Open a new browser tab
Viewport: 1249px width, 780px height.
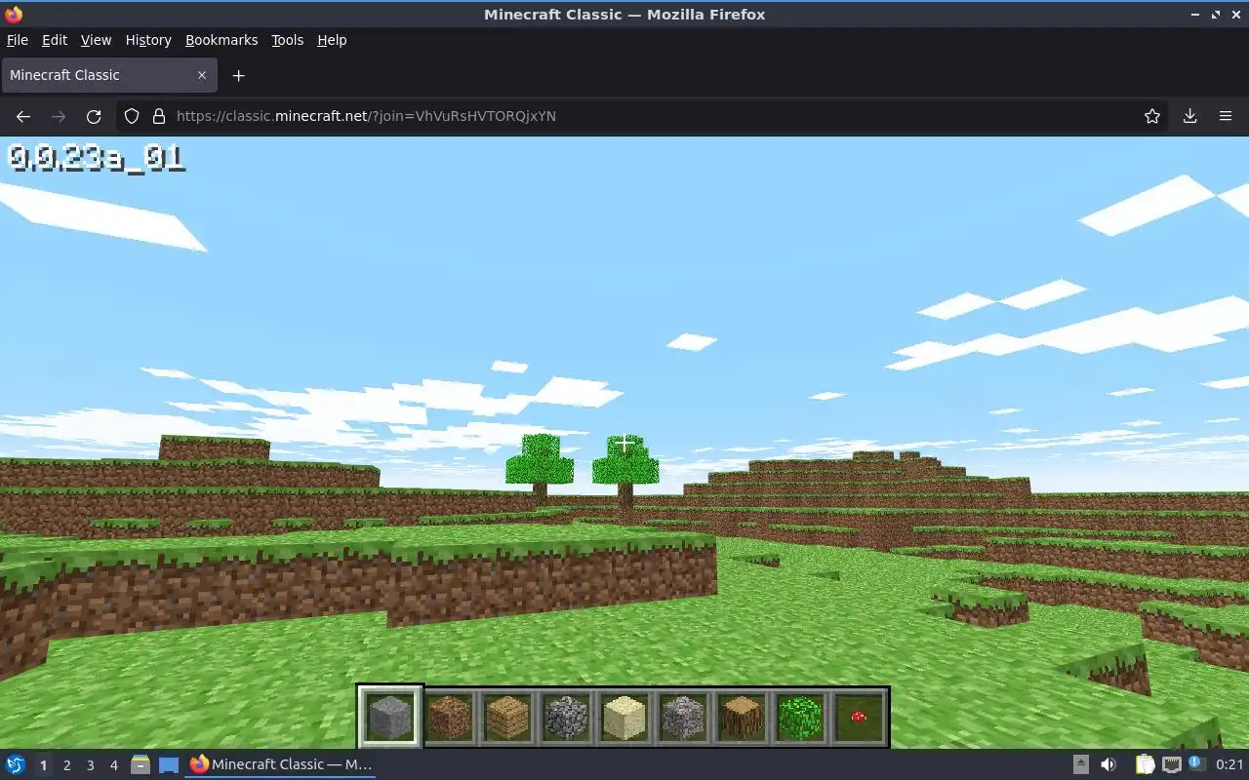tap(238, 75)
